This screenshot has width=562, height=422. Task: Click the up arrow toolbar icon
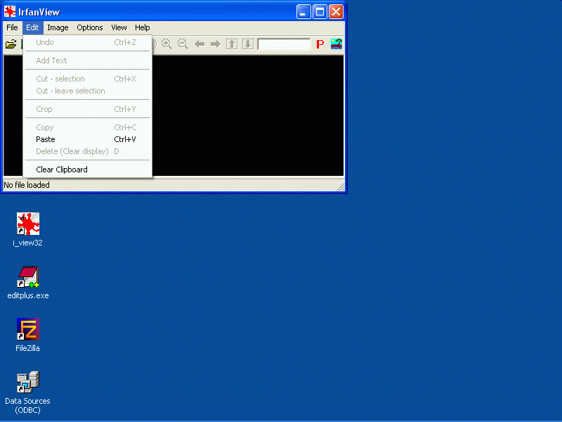(232, 44)
